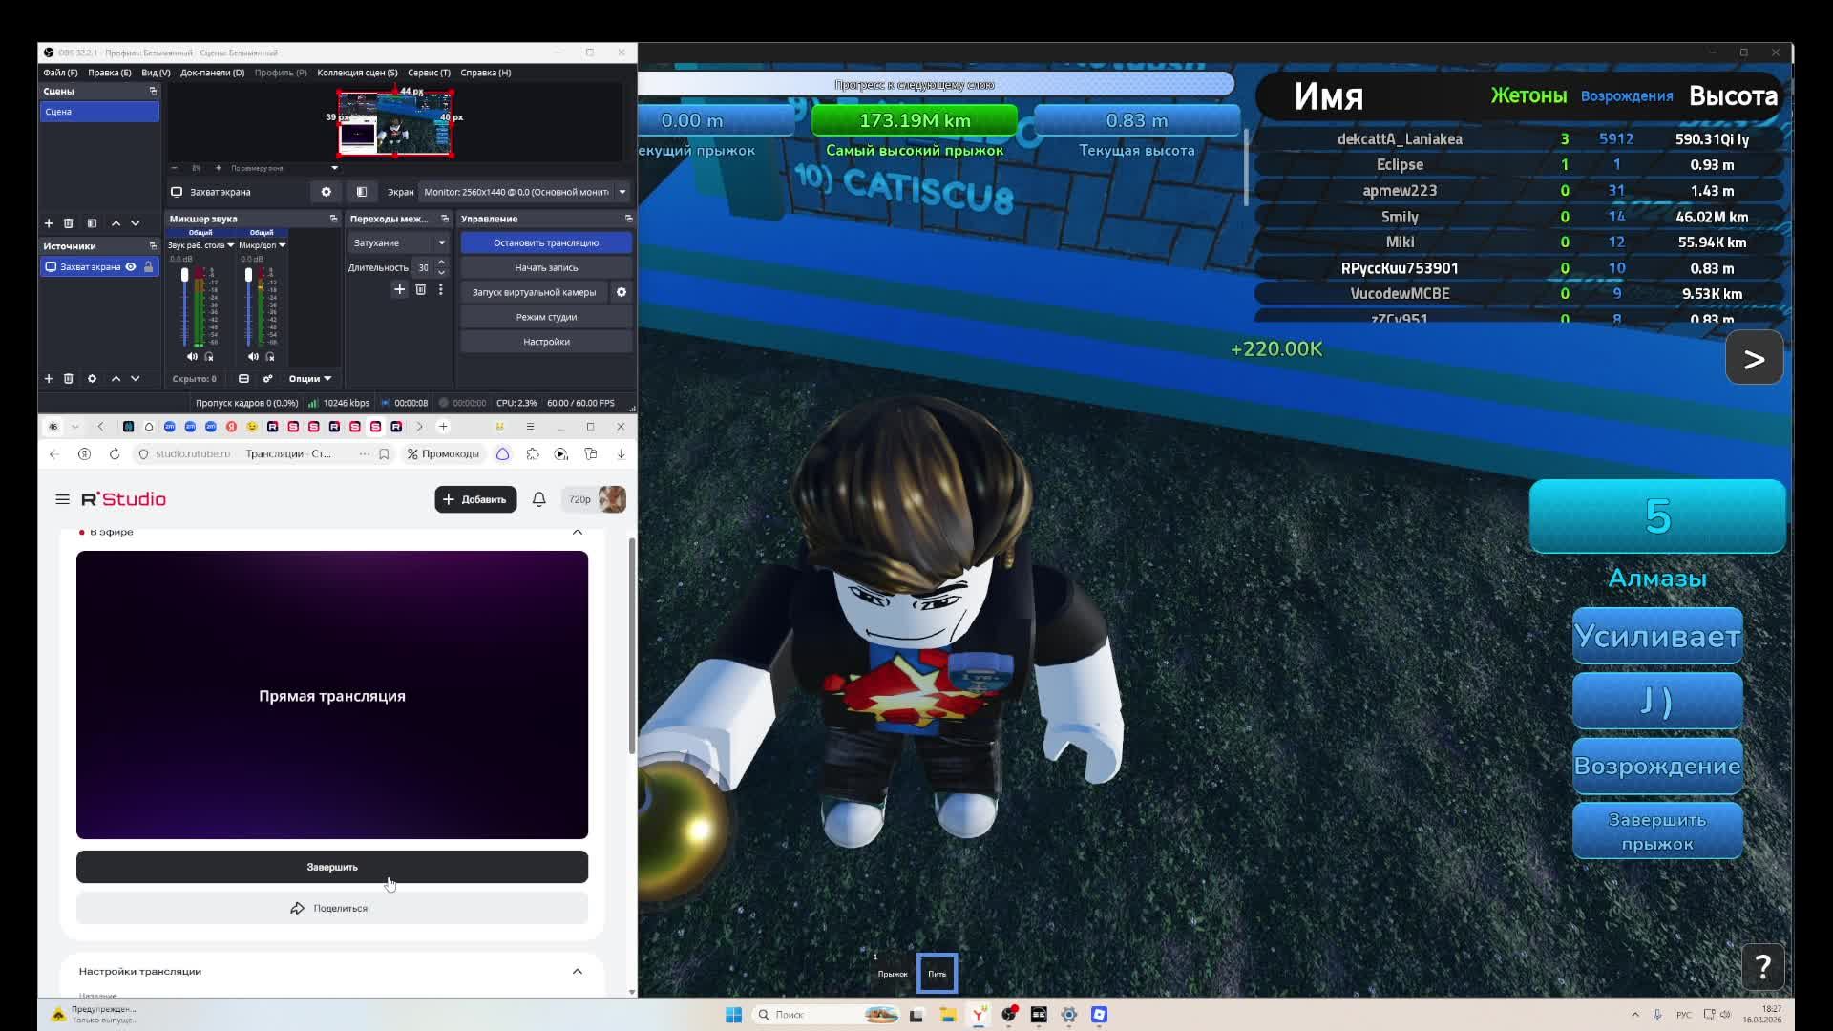
Task: Open the game help question mark
Action: click(1763, 968)
